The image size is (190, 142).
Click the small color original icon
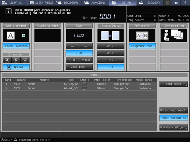pyautogui.click(x=24, y=35)
